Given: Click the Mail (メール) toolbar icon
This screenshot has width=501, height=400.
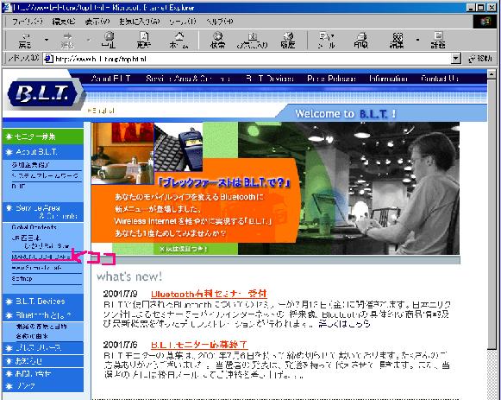Looking at the screenshot, I should 326,41.
